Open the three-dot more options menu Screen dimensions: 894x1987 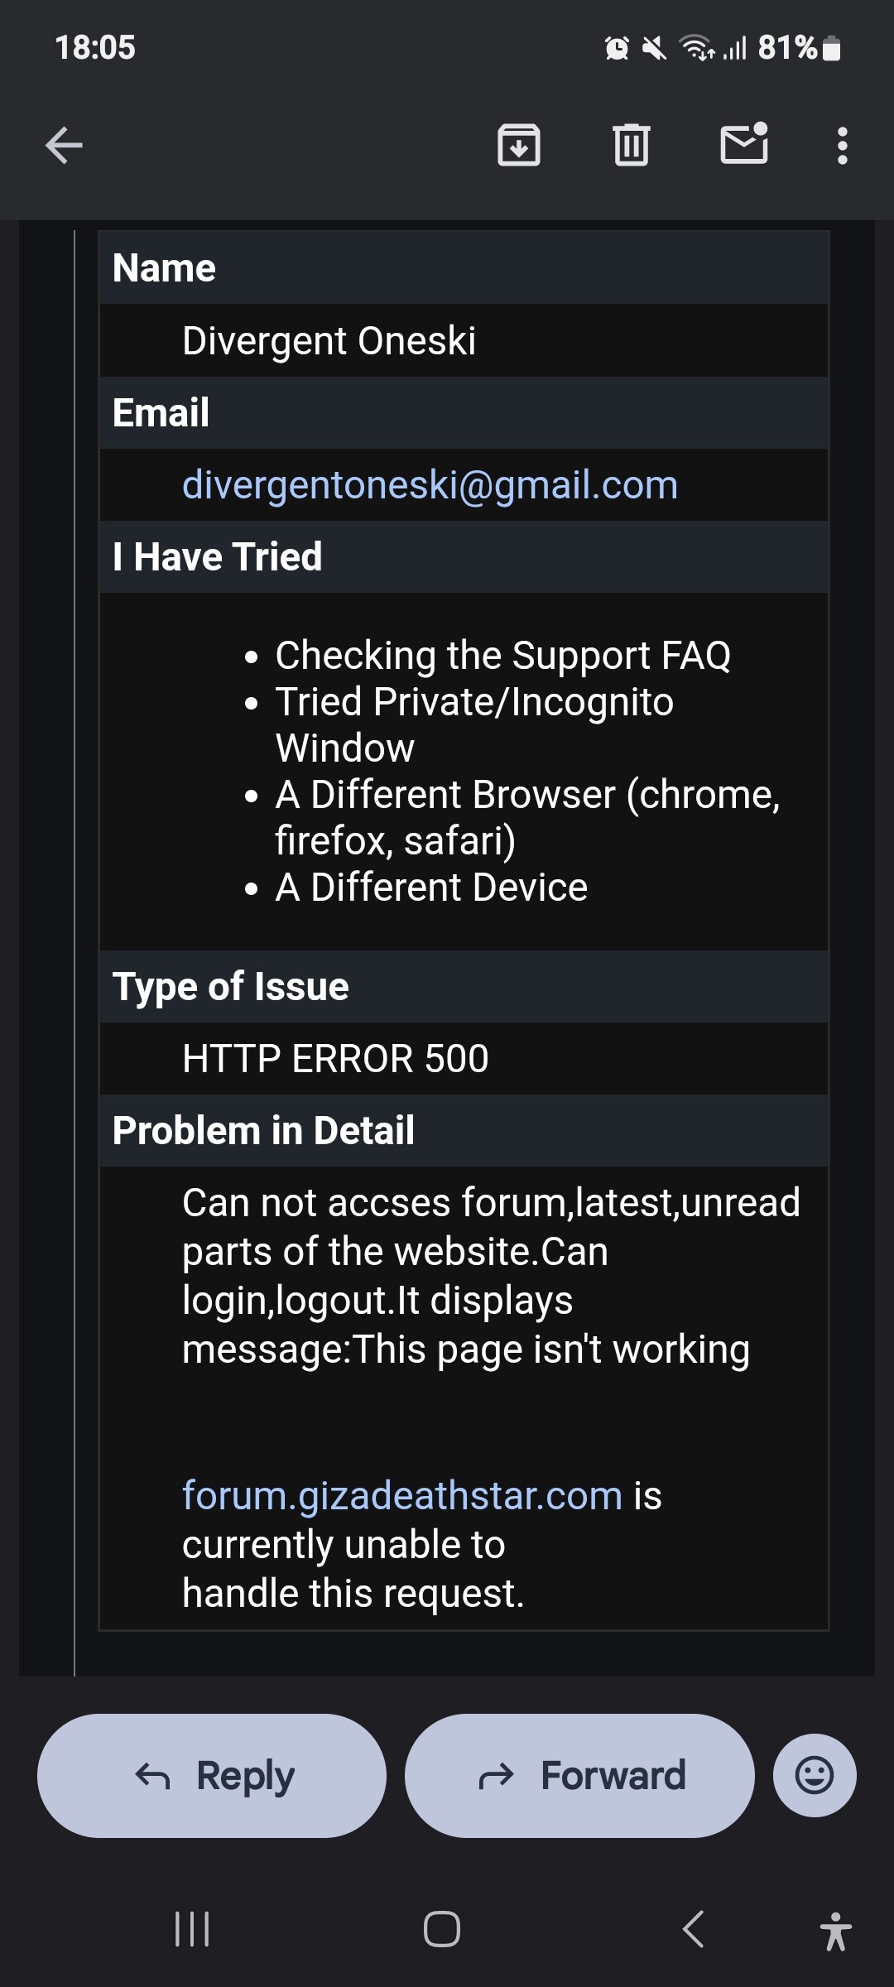point(842,146)
